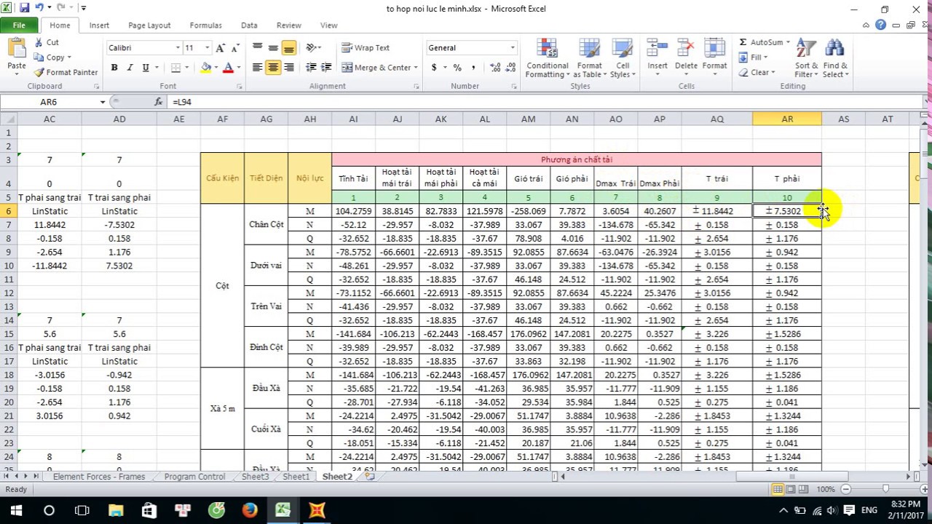This screenshot has height=524, width=932.
Task: Click the Format cells icon in Cells group
Action: point(714,49)
